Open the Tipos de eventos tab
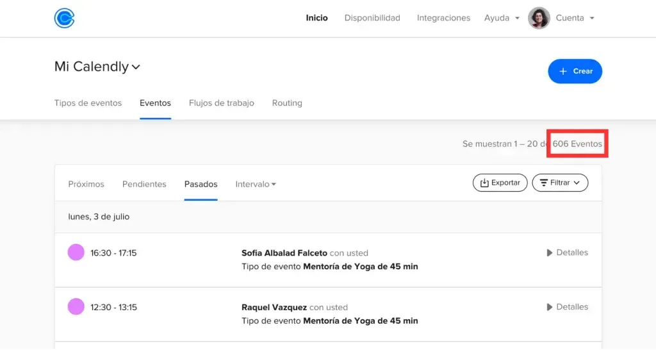This screenshot has width=656, height=350. pos(88,103)
